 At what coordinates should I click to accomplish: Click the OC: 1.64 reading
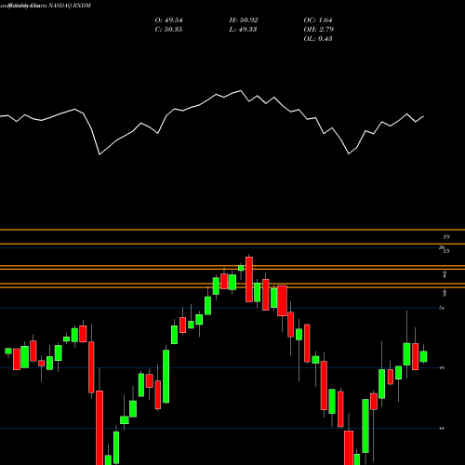click(x=318, y=20)
